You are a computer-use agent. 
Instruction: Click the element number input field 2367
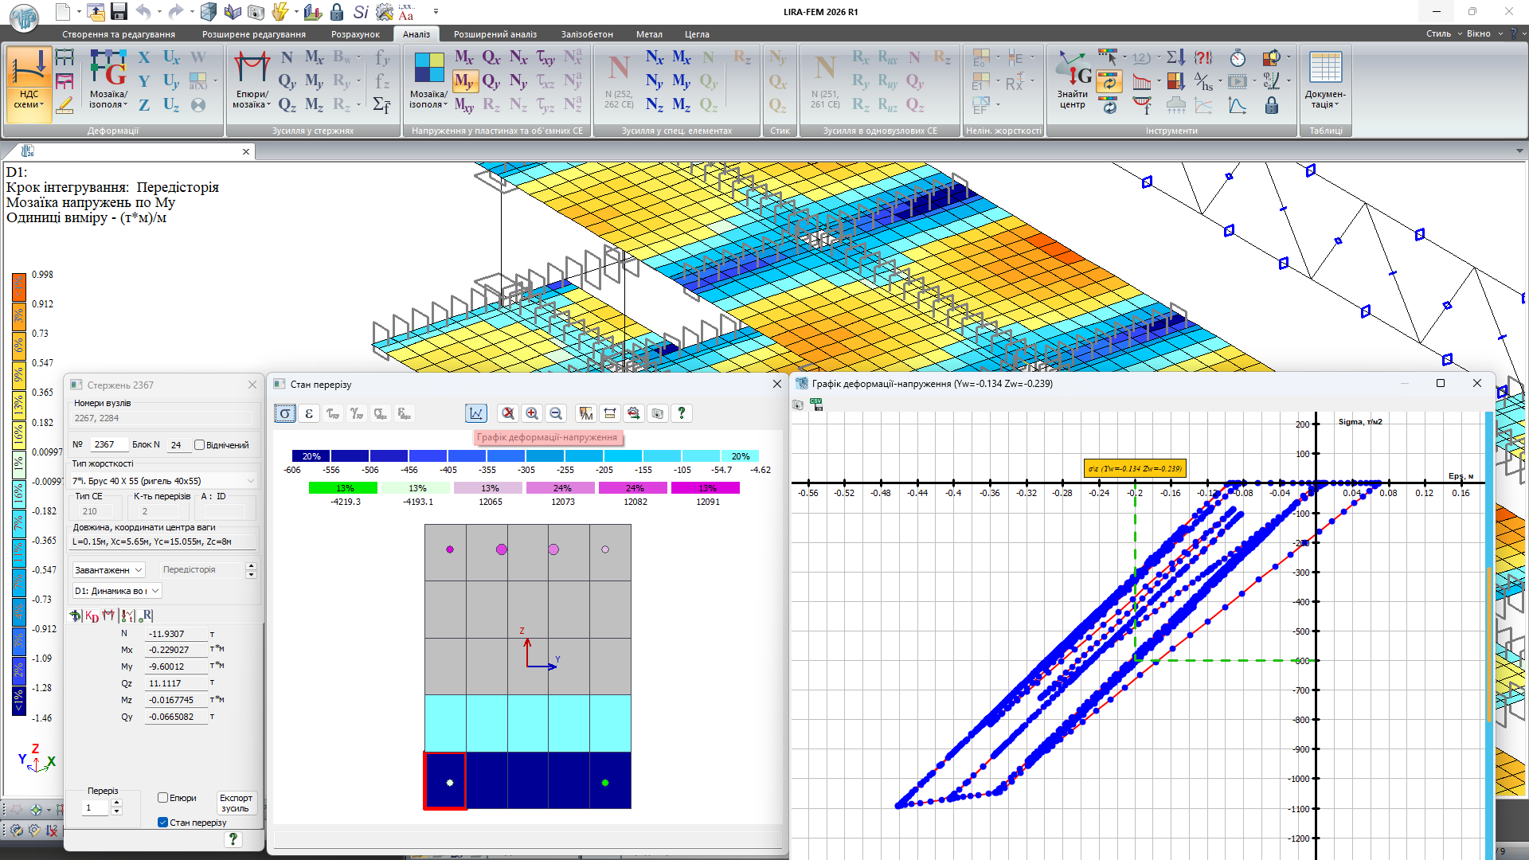[x=109, y=445]
